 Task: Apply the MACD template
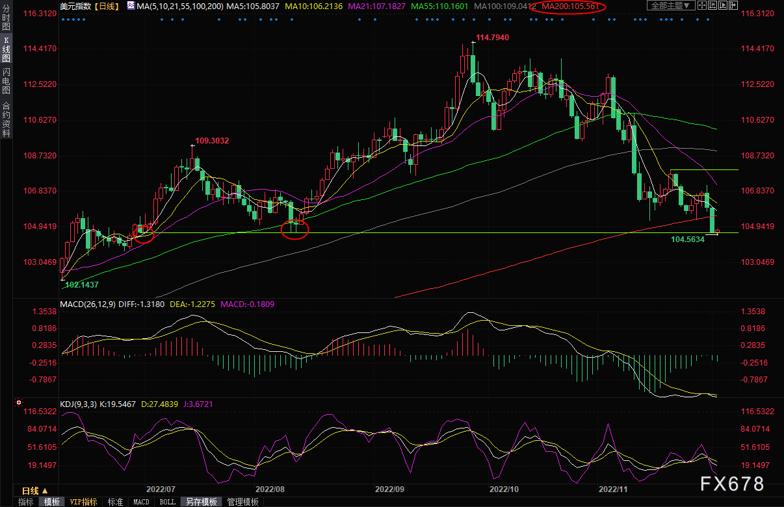141,502
